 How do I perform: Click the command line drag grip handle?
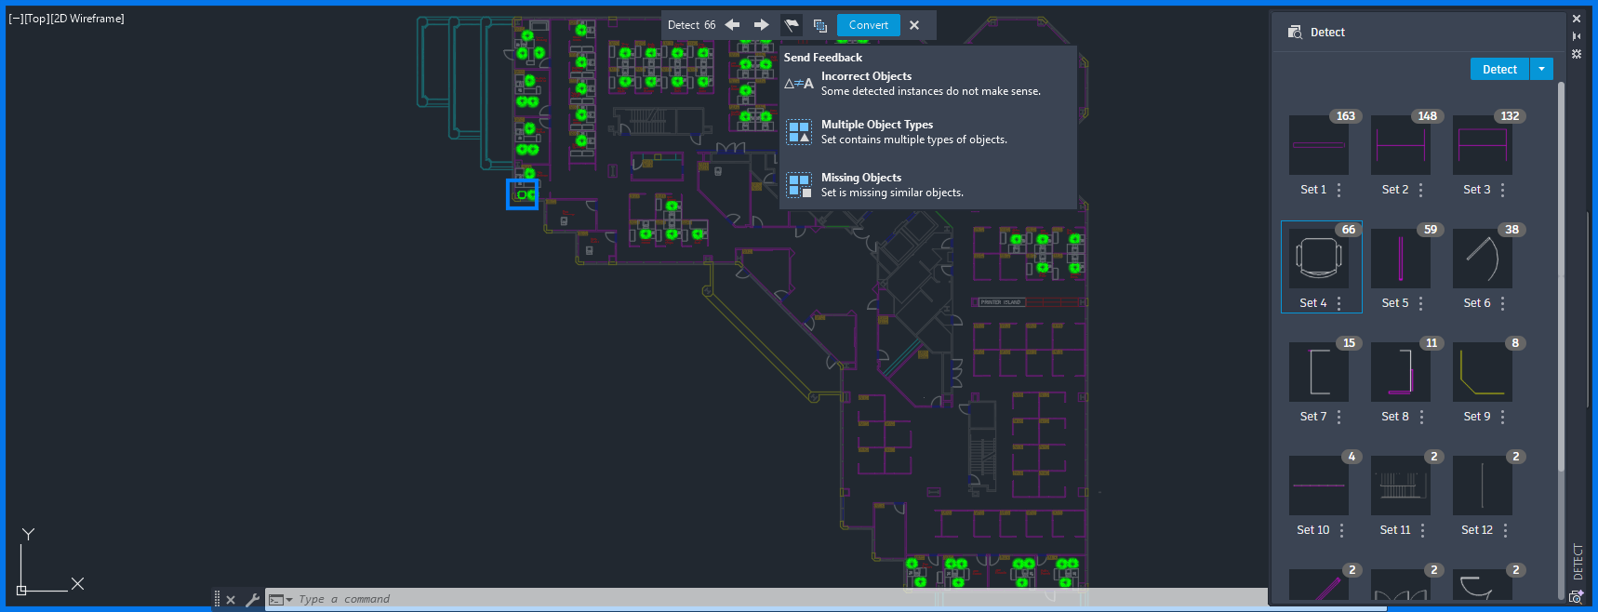217,600
